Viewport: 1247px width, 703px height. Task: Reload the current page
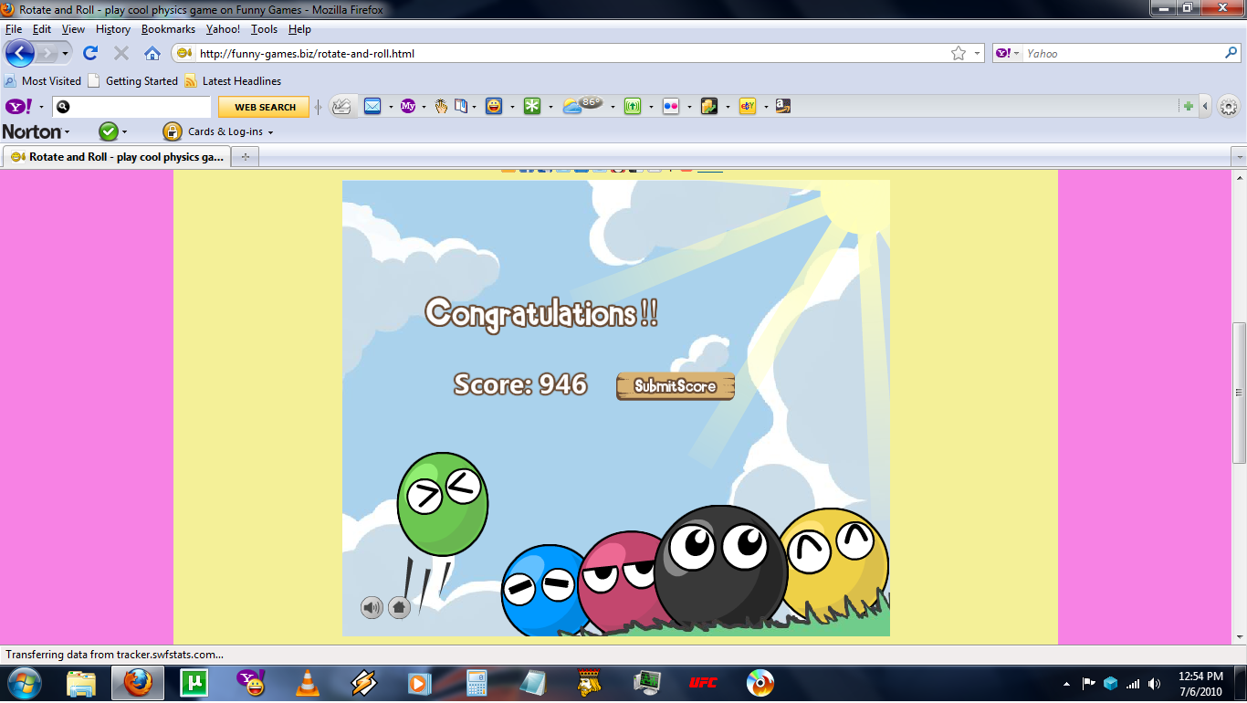tap(90, 53)
